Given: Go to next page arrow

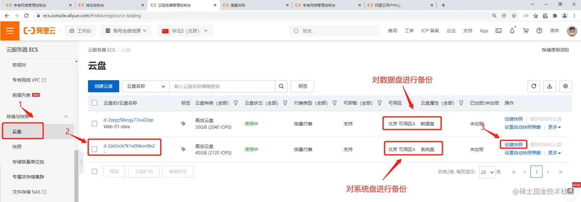Looking at the screenshot, I should [548, 172].
